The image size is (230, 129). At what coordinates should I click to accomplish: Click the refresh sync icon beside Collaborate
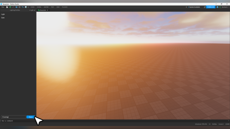click(205, 7)
